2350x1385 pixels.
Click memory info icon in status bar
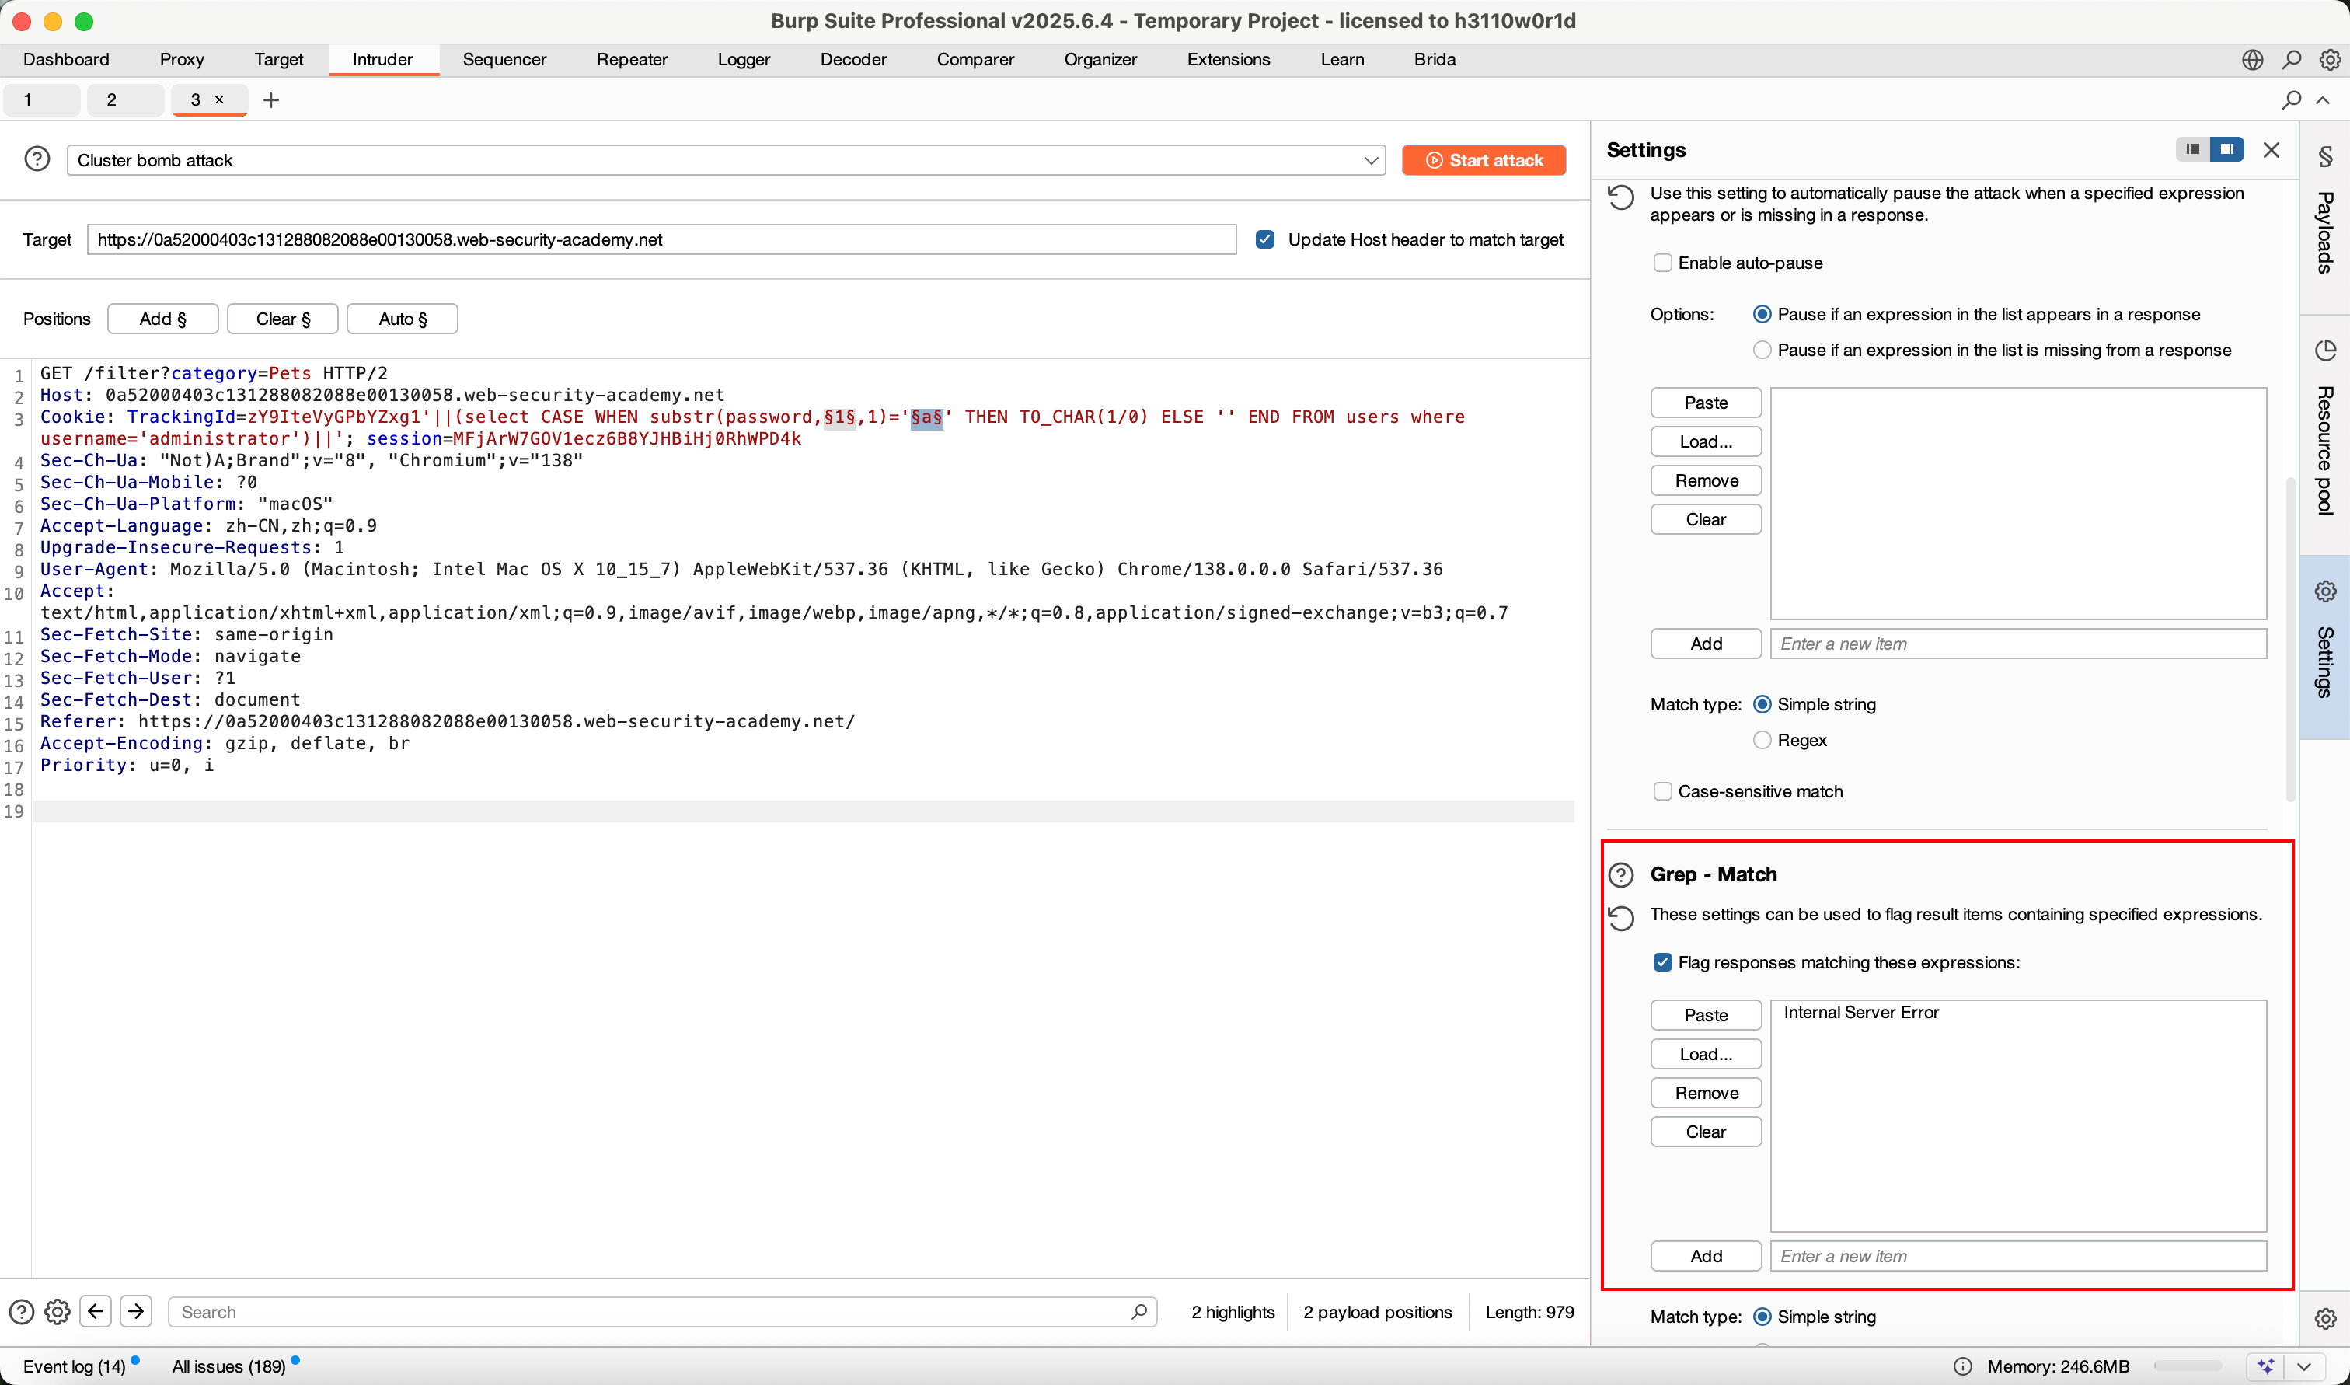pyautogui.click(x=1963, y=1366)
